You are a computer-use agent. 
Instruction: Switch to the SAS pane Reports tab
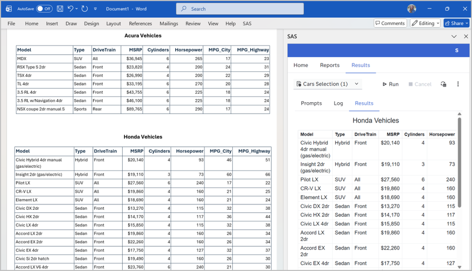tap(330, 66)
